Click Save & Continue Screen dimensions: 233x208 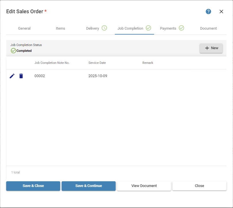click(x=88, y=186)
